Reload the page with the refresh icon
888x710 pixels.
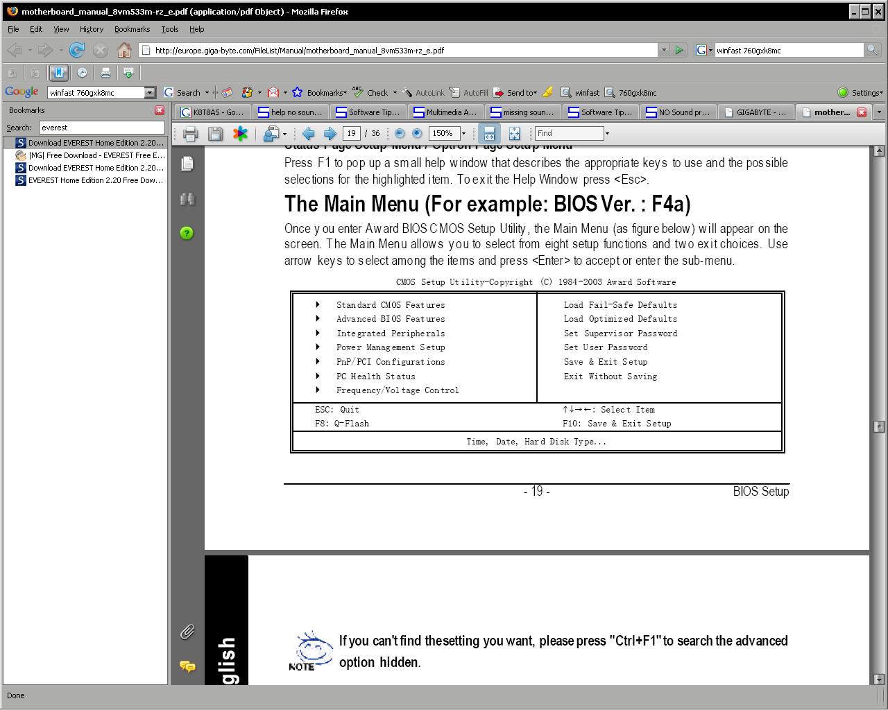(x=77, y=50)
